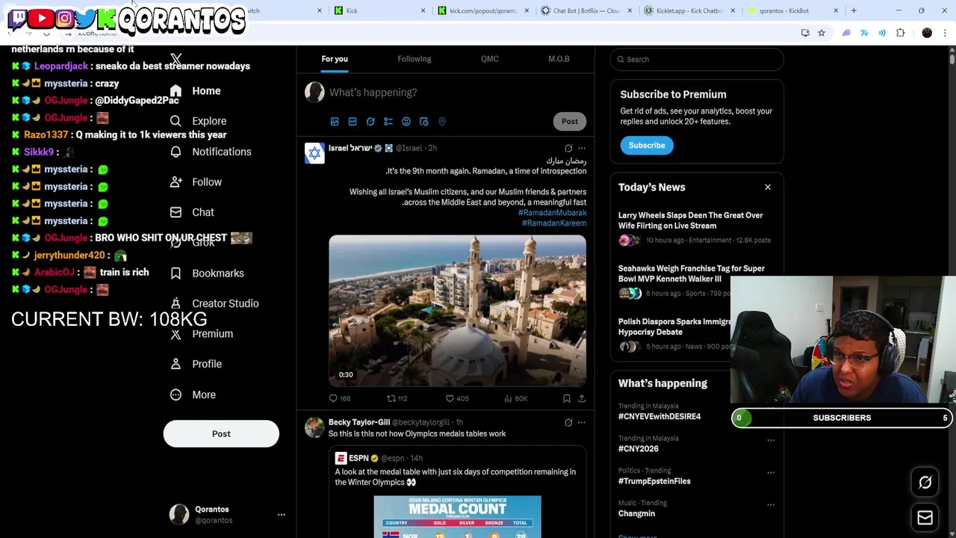Open Notifications in the X sidebar
The width and height of the screenshot is (956, 538).
click(210, 152)
